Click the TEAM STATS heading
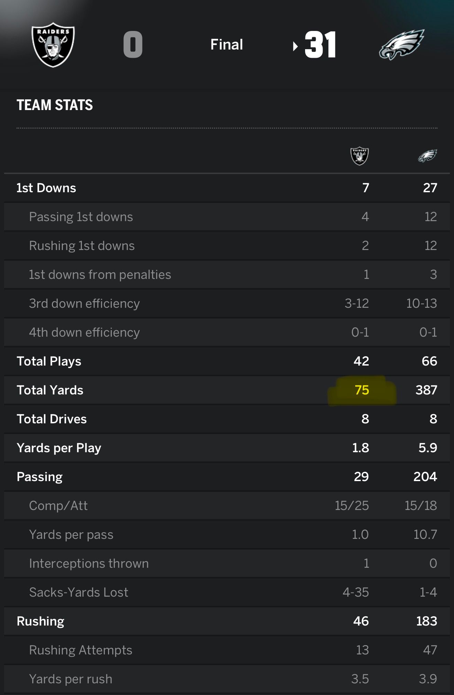Viewport: 454px width, 695px height. coord(55,105)
